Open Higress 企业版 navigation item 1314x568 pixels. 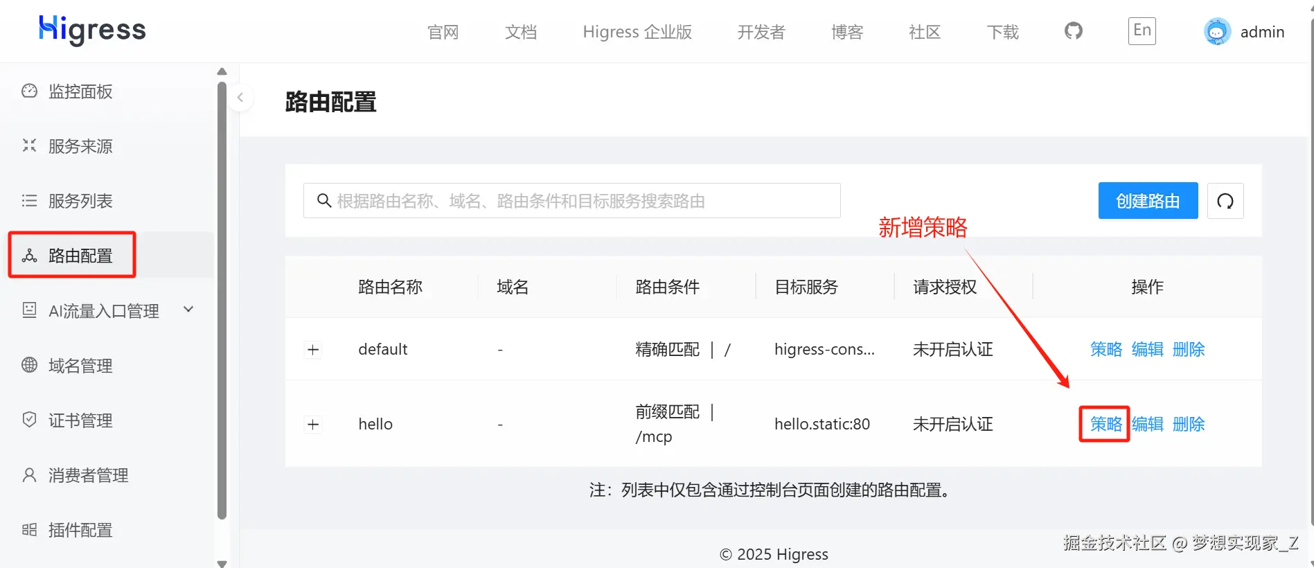[x=637, y=32]
